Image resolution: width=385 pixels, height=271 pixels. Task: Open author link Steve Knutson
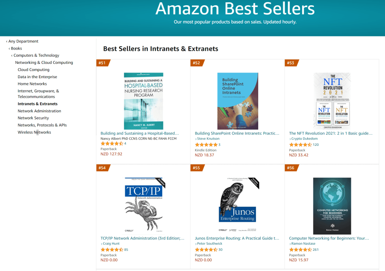point(208,139)
